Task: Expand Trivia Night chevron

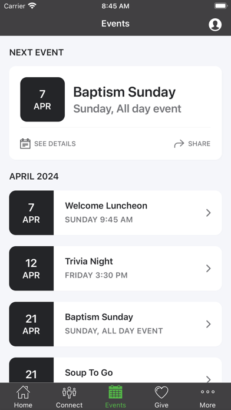Action: pos(208,268)
